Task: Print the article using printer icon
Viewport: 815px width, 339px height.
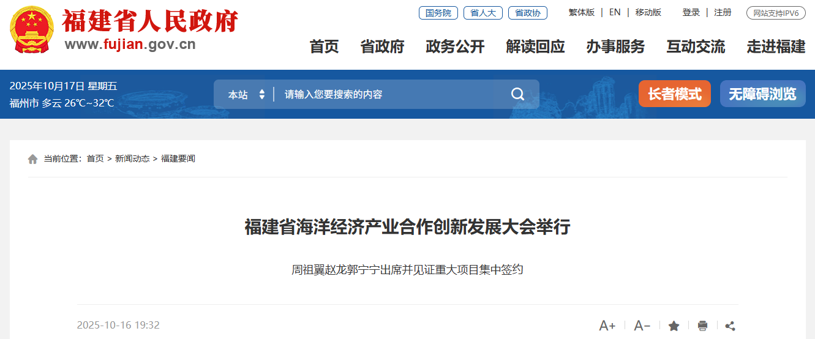Action: pyautogui.click(x=702, y=326)
